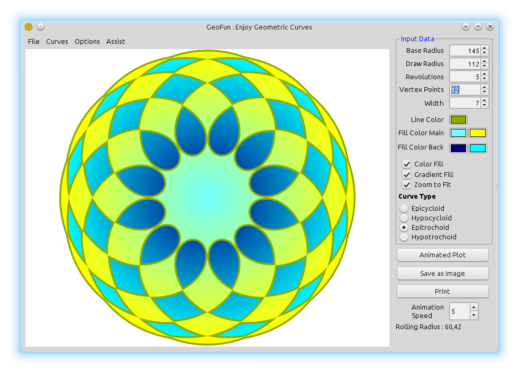Raise Animation Speed with up arrow
This screenshot has width=519, height=373.
coord(474,307)
